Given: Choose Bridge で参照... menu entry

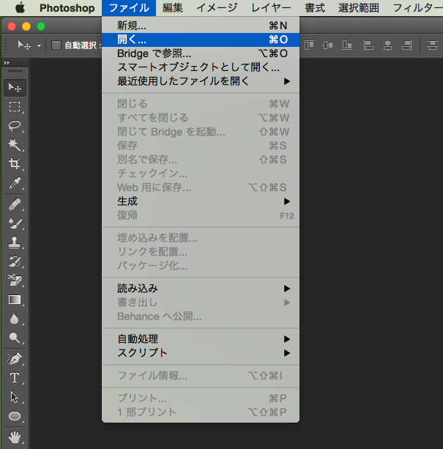Looking at the screenshot, I should pyautogui.click(x=201, y=53).
